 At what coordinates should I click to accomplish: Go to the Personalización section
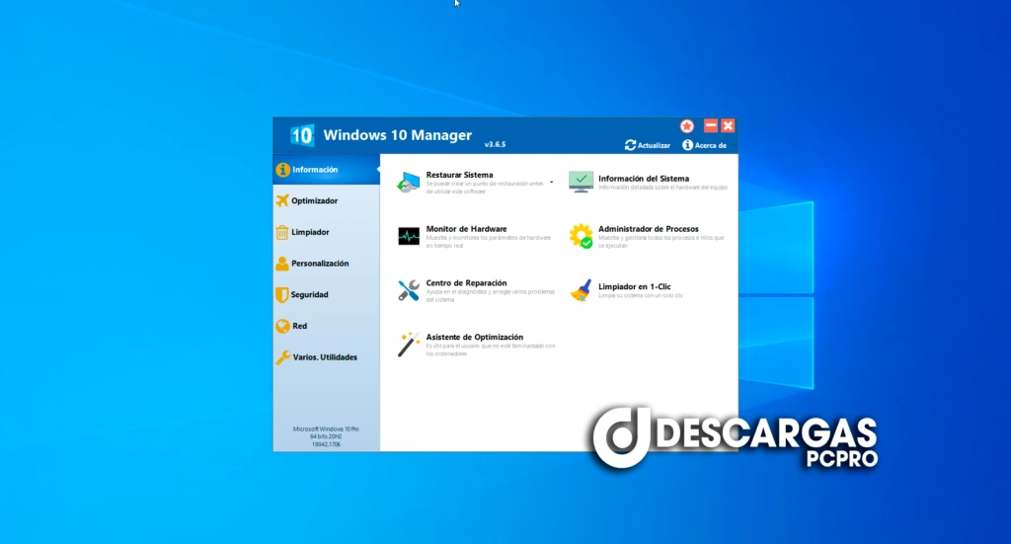point(319,264)
